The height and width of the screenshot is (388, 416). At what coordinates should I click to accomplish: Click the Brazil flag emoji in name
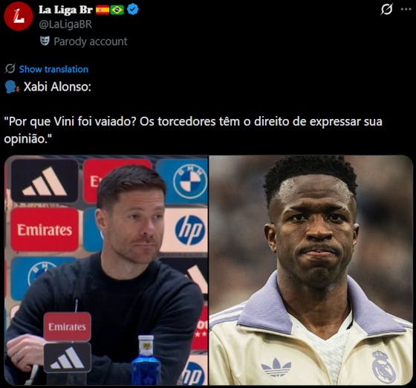click(117, 10)
